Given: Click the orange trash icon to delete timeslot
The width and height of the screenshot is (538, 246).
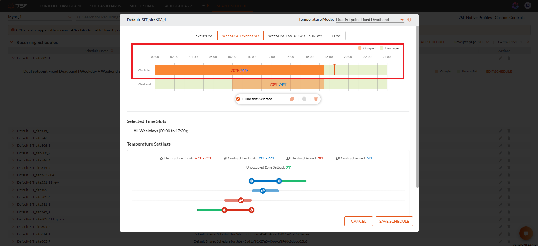Looking at the screenshot, I should tap(316, 99).
